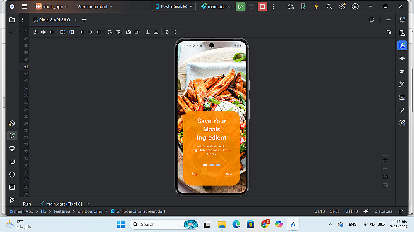Start emulator screen recording

click(137, 32)
